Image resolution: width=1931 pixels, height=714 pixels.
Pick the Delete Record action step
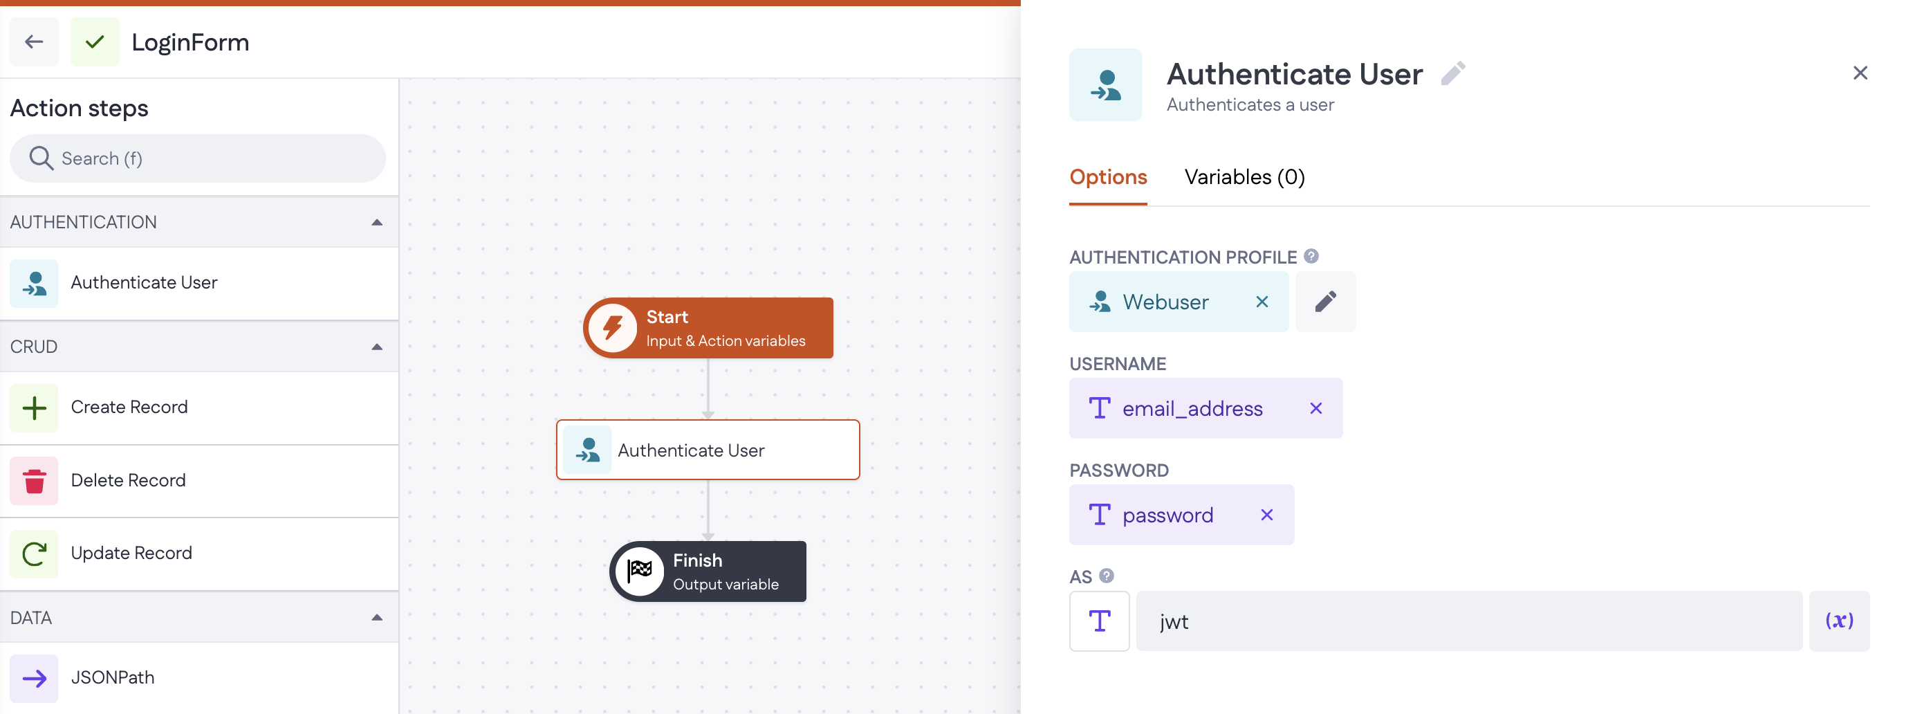[x=127, y=480]
